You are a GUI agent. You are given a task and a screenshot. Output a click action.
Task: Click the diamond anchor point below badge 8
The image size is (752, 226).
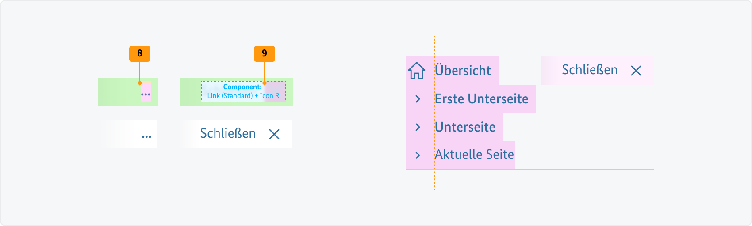click(140, 83)
